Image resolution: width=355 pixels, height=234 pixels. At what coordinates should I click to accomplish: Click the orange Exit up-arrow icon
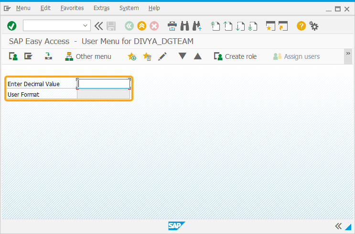142,26
